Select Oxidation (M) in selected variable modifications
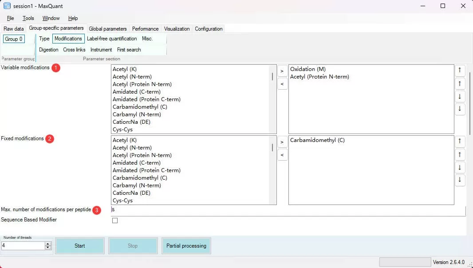 308,69
